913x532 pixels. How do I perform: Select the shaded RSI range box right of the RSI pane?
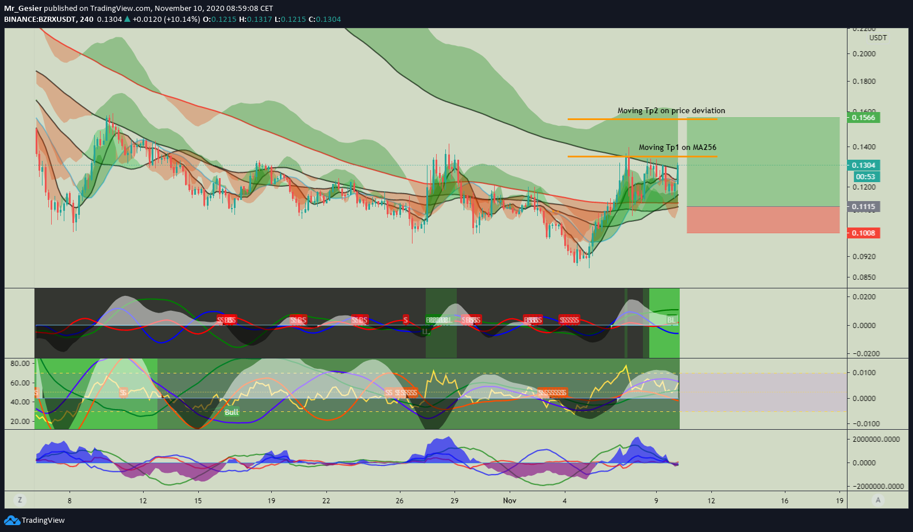coord(763,392)
